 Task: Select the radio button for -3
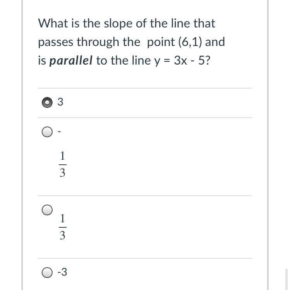click(x=47, y=273)
